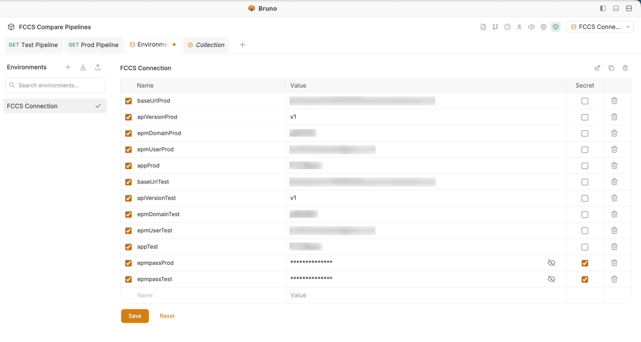Delete the epmUserTest variable row
Screen dimensions: 641x342
click(x=614, y=231)
